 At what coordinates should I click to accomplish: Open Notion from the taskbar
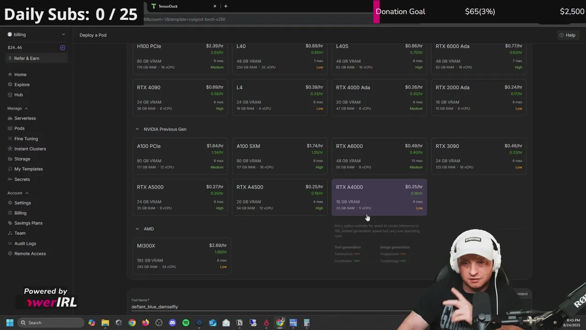239,323
